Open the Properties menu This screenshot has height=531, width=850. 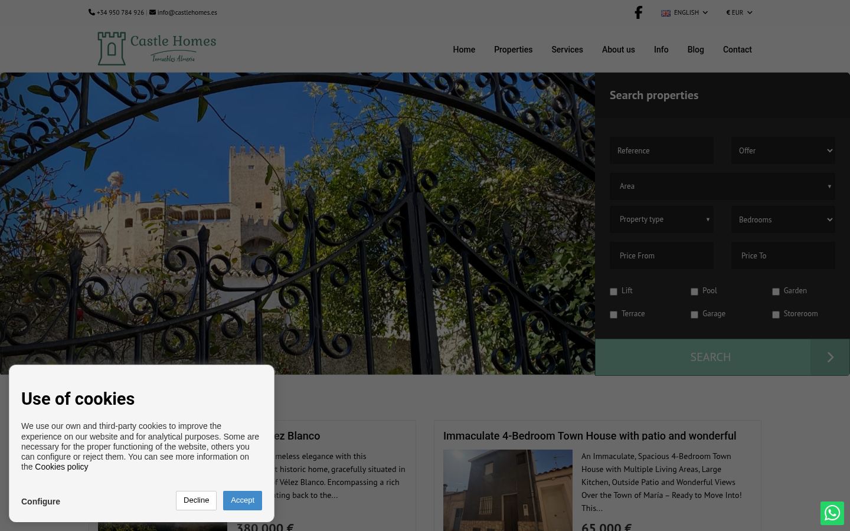click(x=513, y=50)
